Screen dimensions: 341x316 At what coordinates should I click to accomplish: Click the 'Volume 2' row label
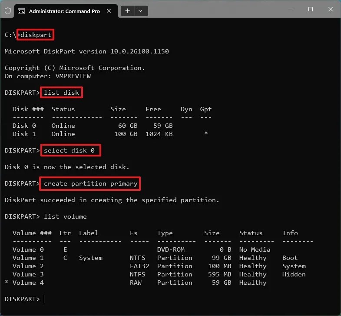(28, 266)
